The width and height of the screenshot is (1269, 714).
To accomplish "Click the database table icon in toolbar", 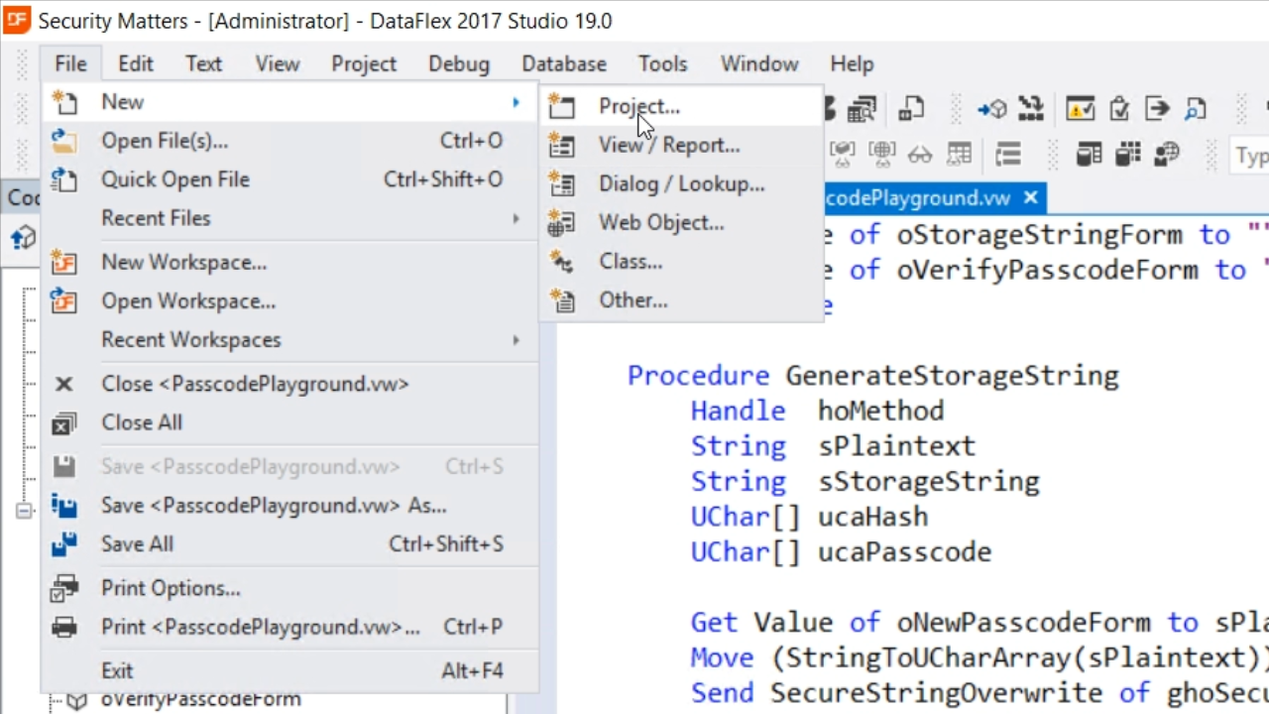I will (x=1090, y=154).
